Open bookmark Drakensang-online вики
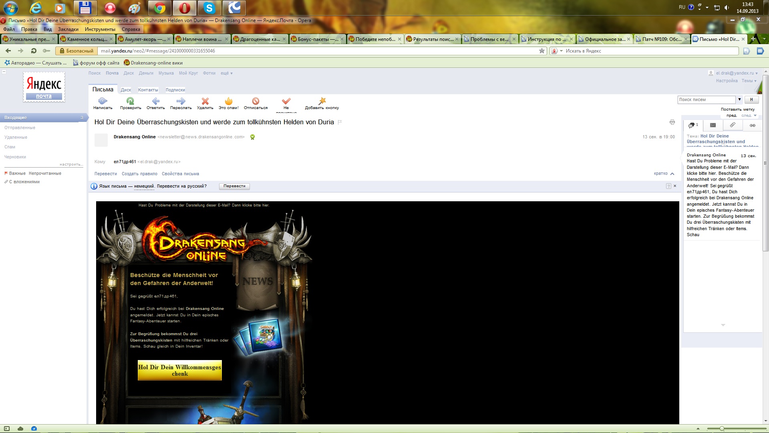 point(153,63)
